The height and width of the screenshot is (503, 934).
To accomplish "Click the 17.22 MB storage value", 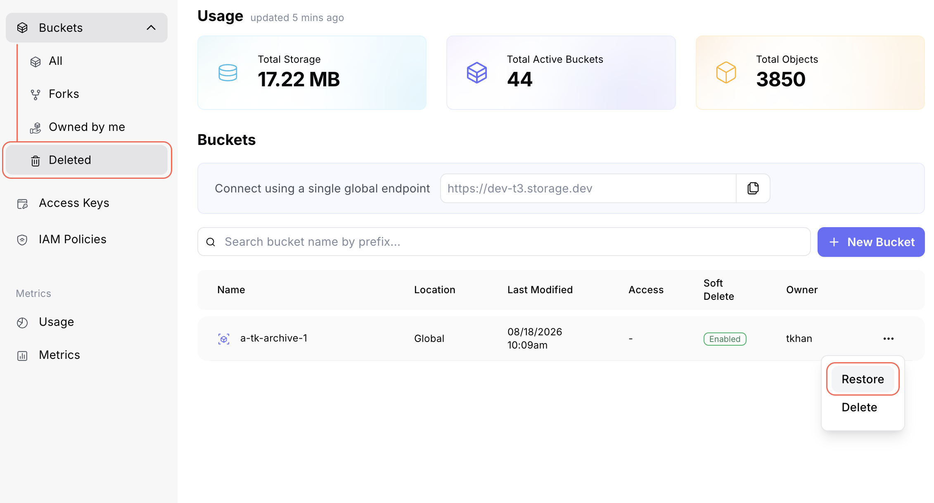I will click(x=299, y=79).
